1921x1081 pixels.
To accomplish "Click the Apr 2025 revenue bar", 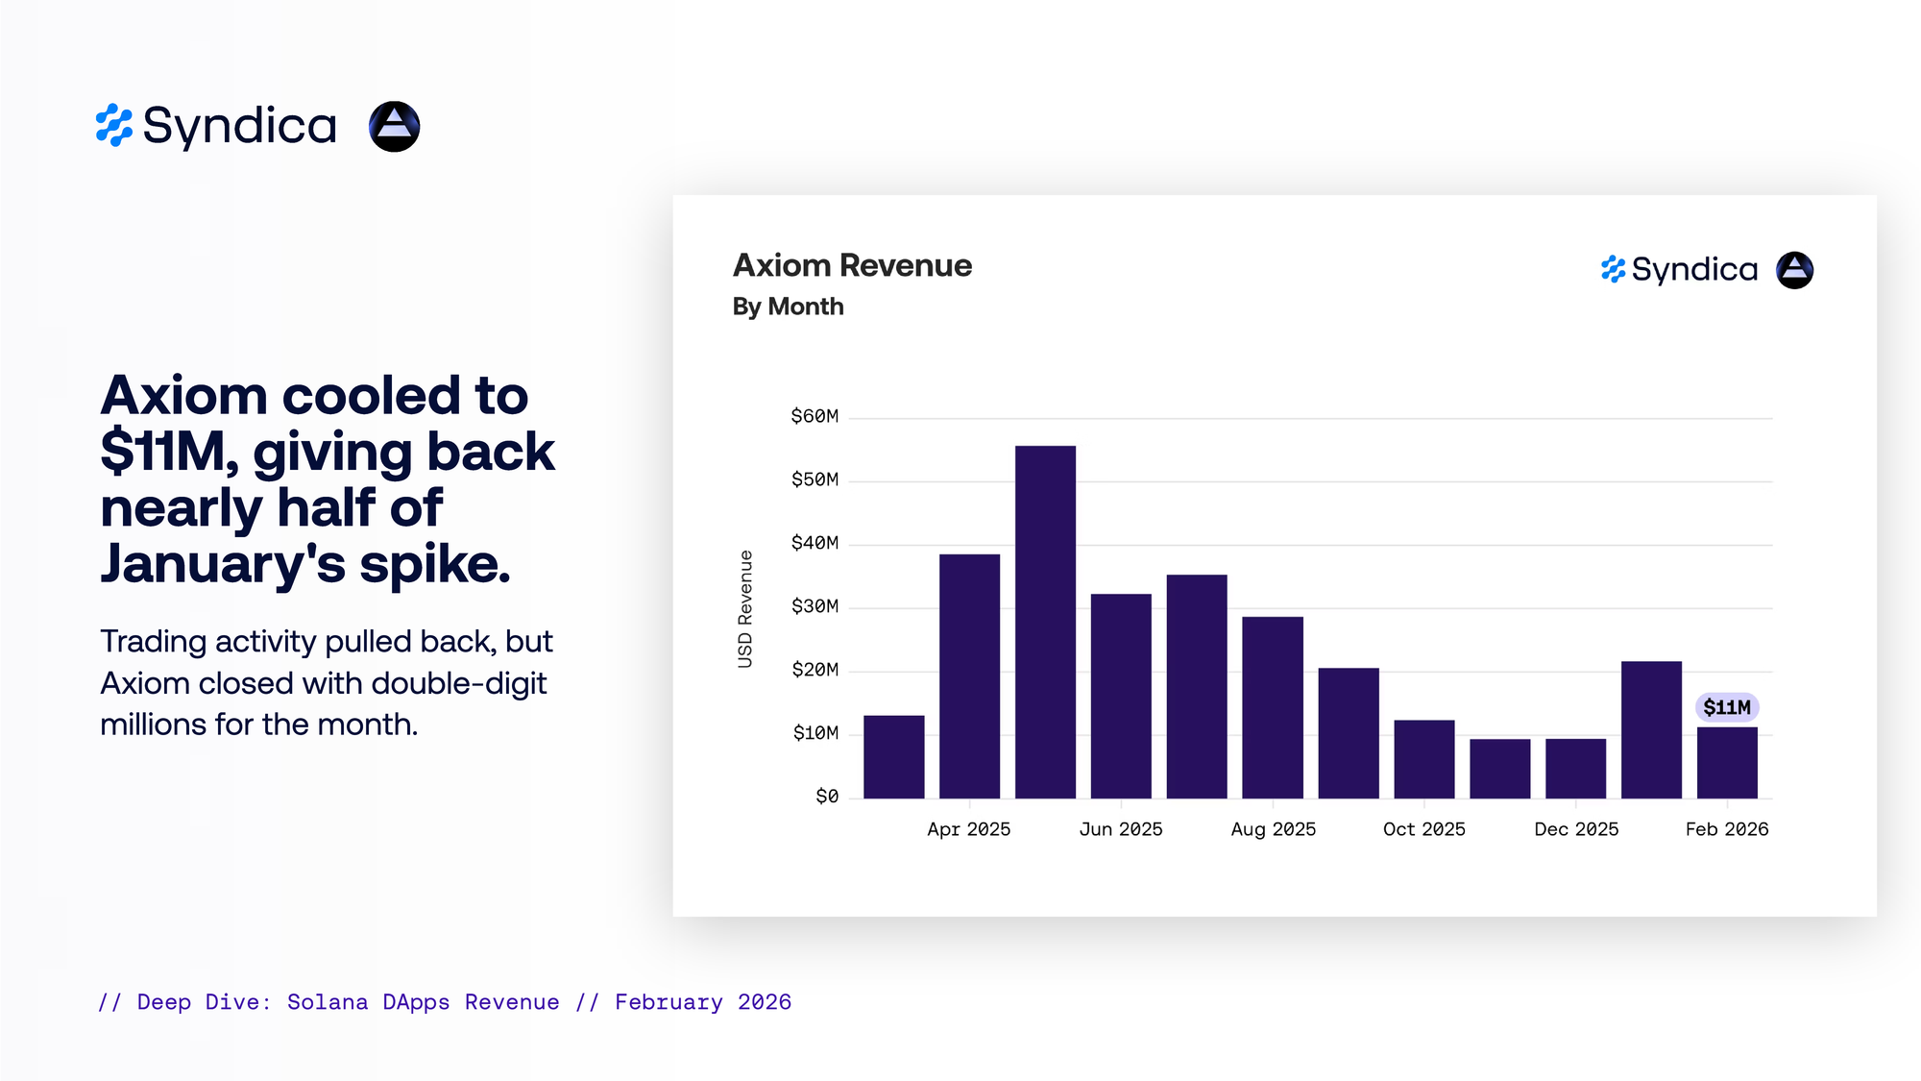I will point(969,676).
